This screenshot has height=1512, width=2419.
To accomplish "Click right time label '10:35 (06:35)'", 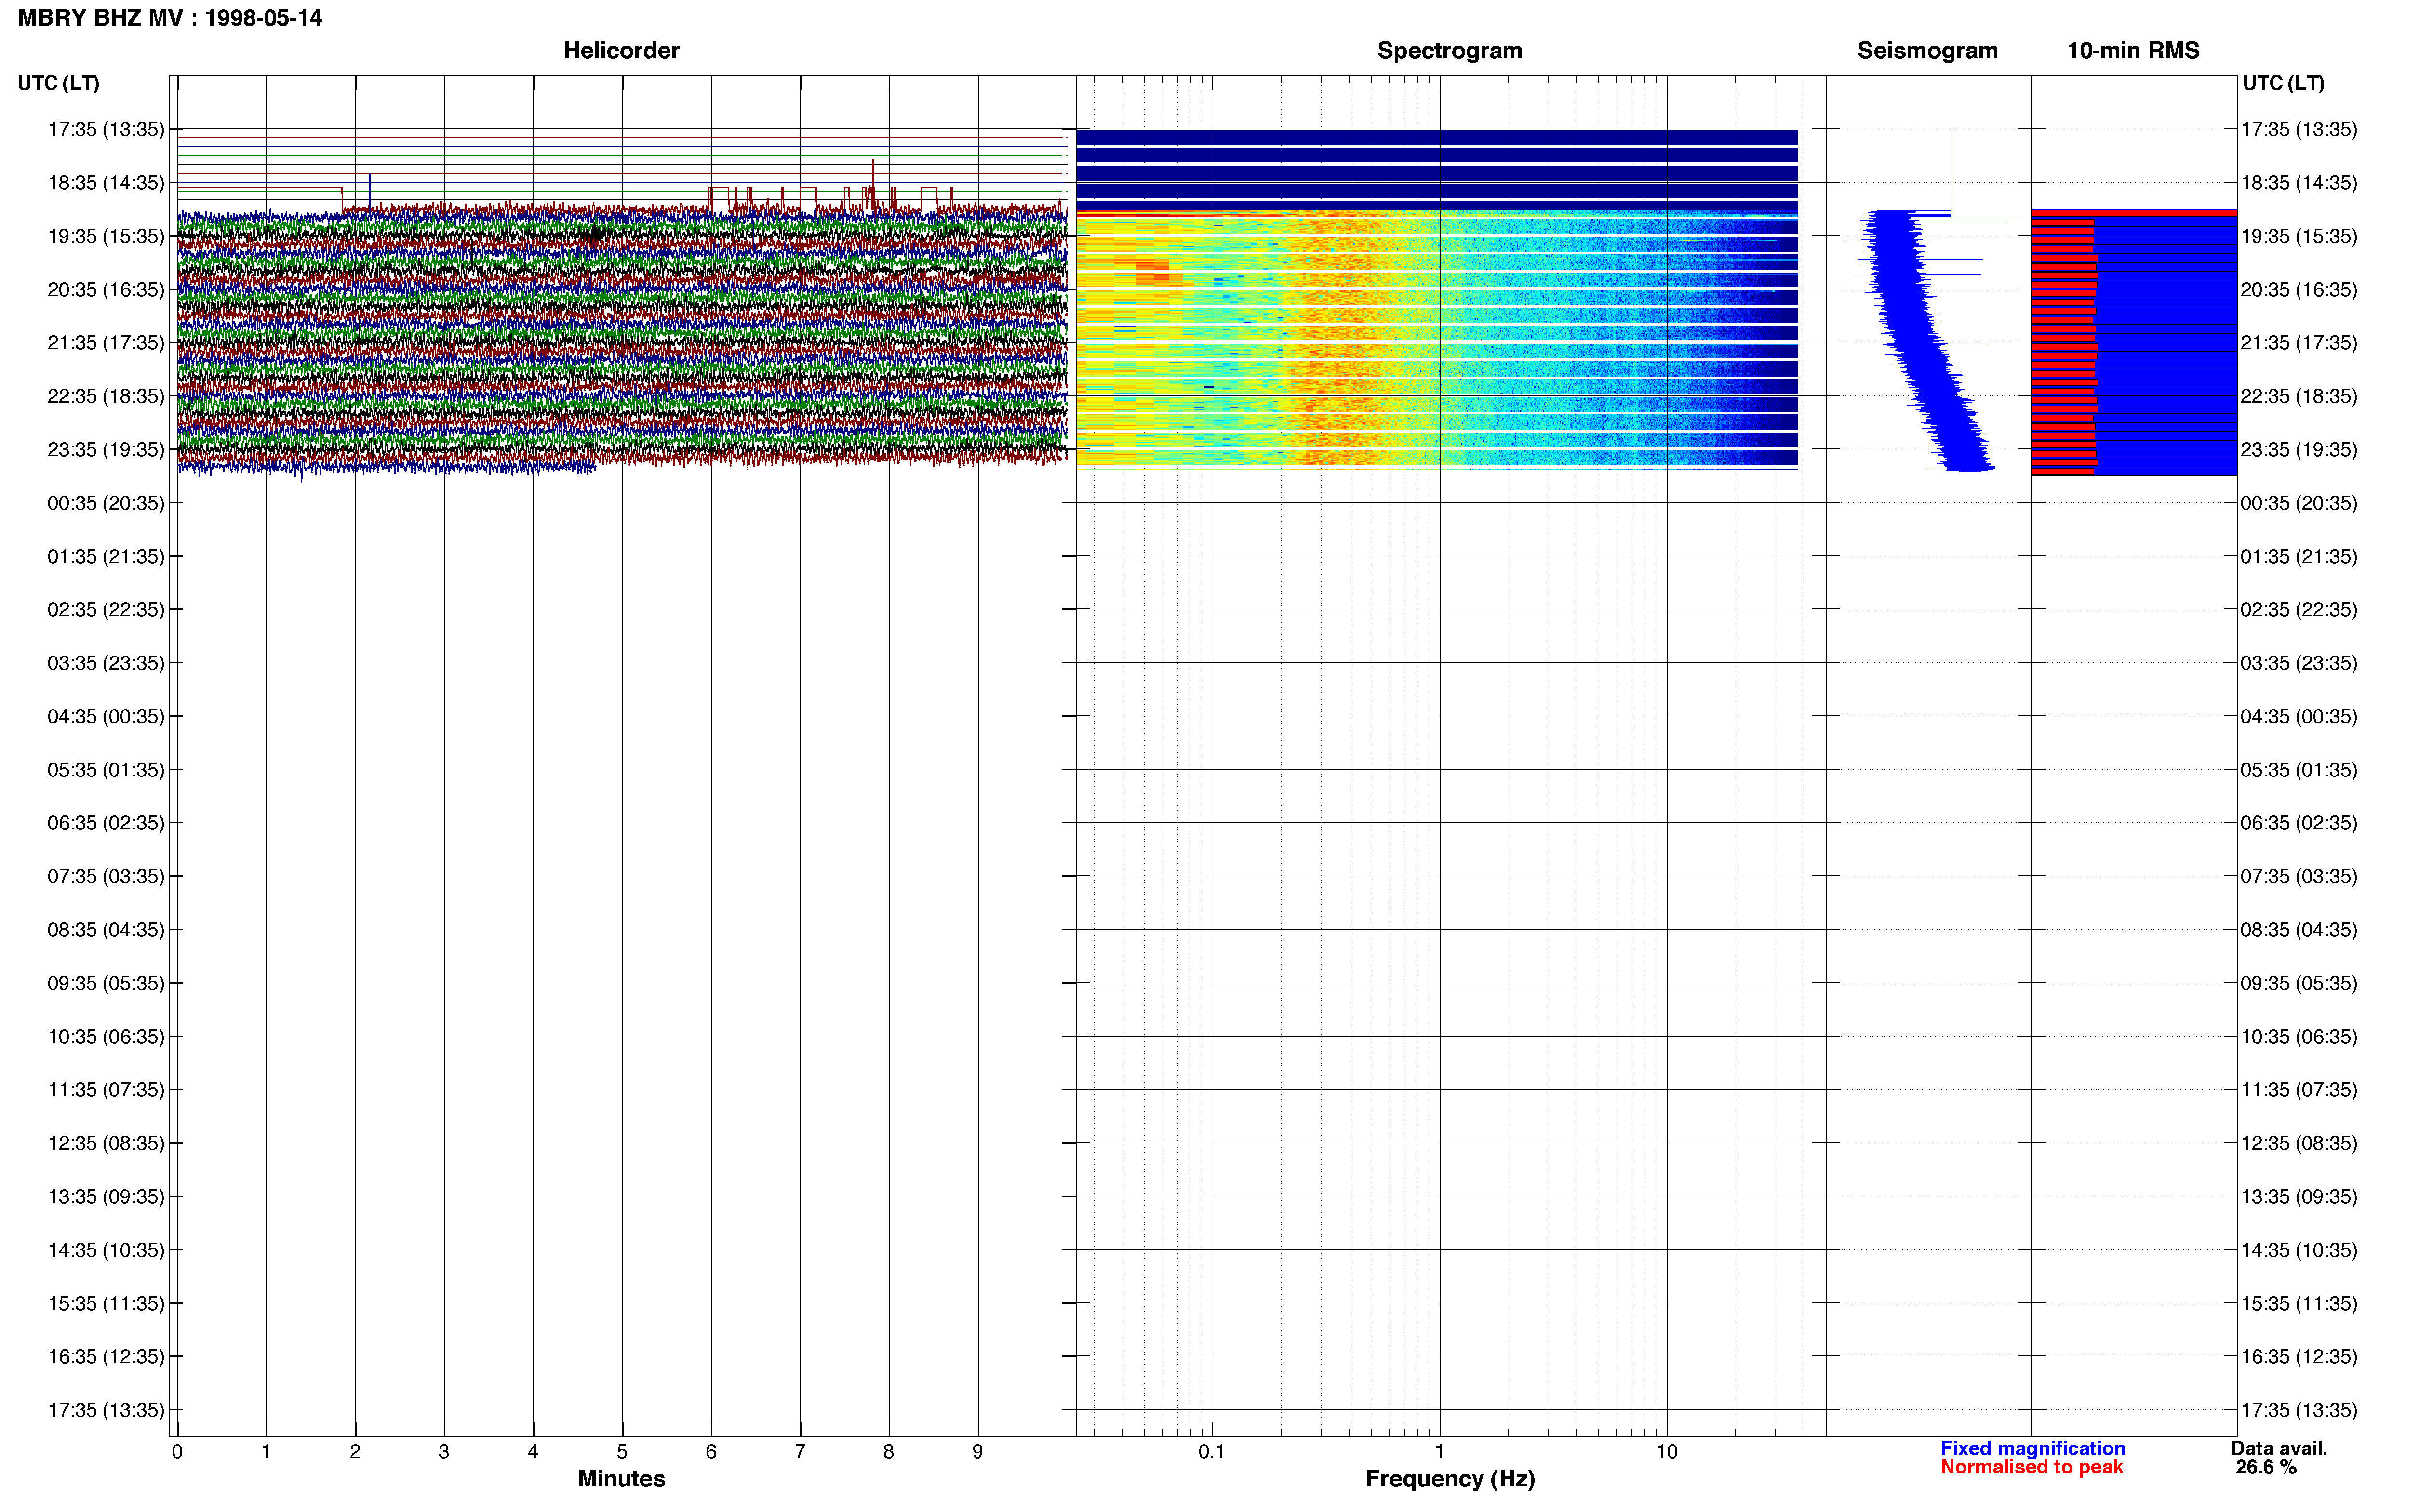I will (x=2299, y=1037).
